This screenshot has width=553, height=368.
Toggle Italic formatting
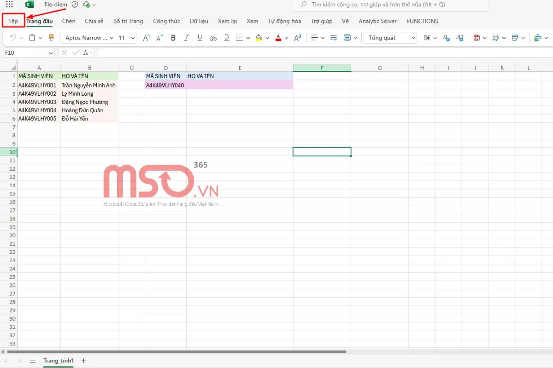click(187, 38)
